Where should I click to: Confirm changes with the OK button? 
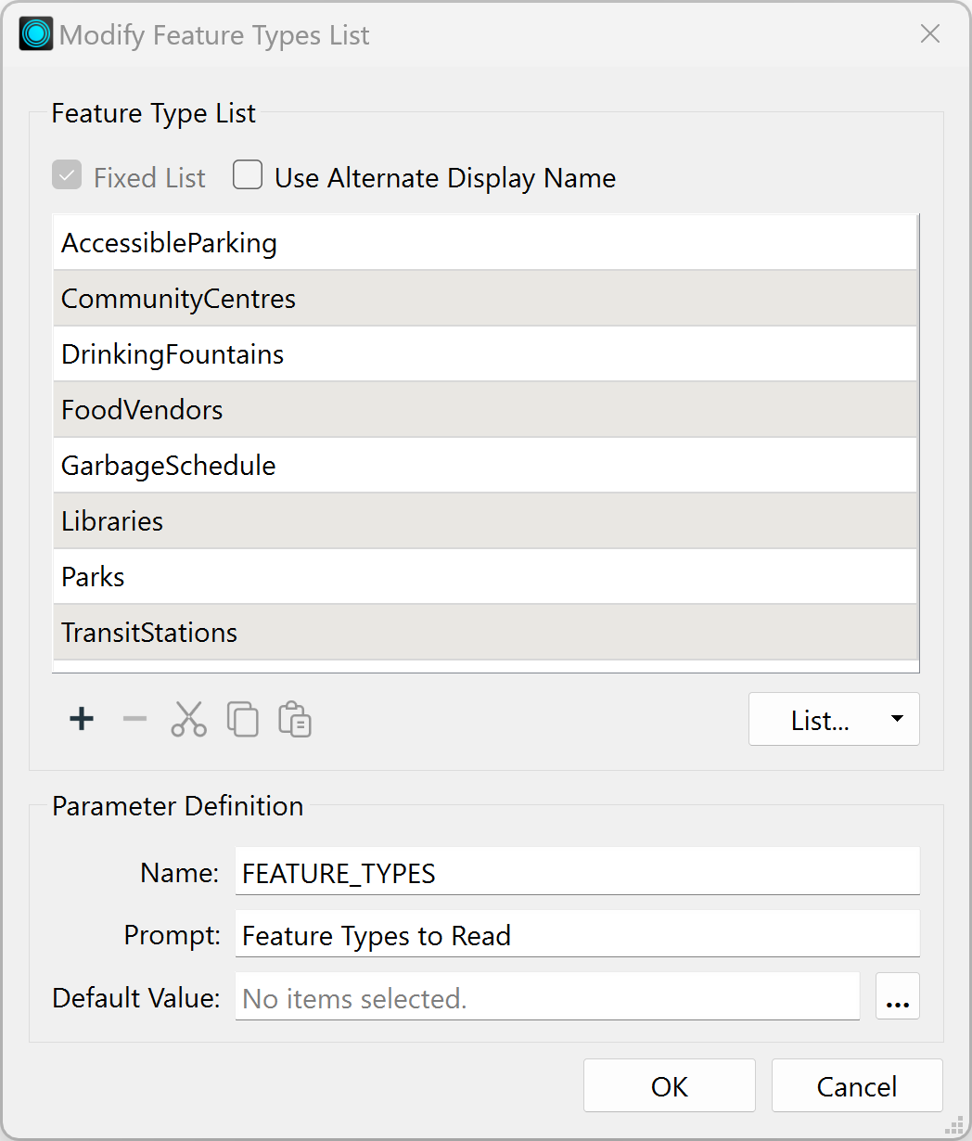(670, 1085)
